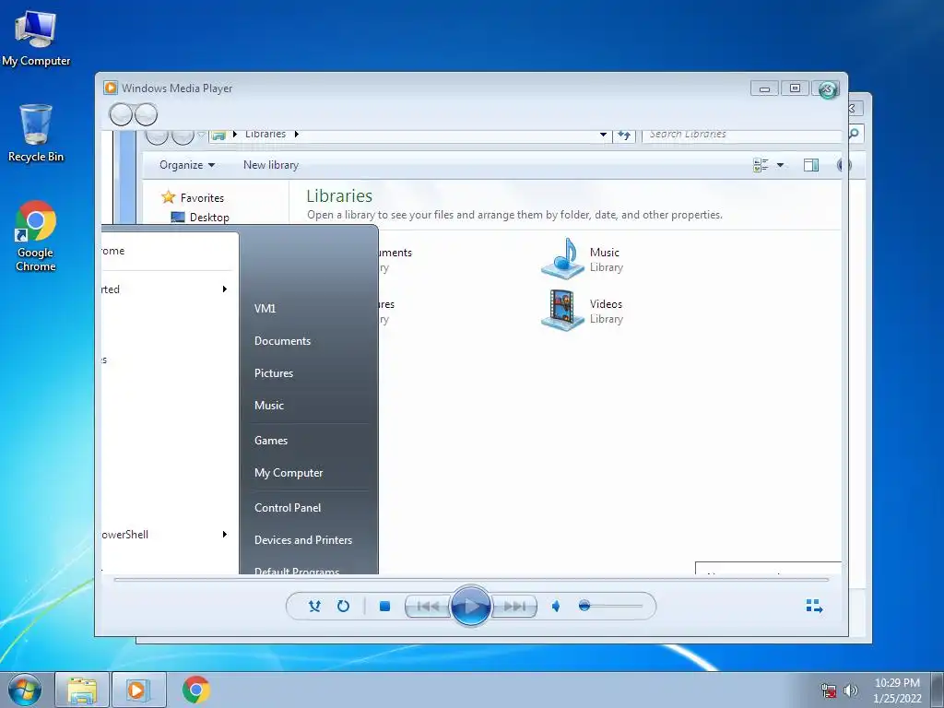Click the Search Libraries field
Screen dimensions: 944x708
pos(743,135)
